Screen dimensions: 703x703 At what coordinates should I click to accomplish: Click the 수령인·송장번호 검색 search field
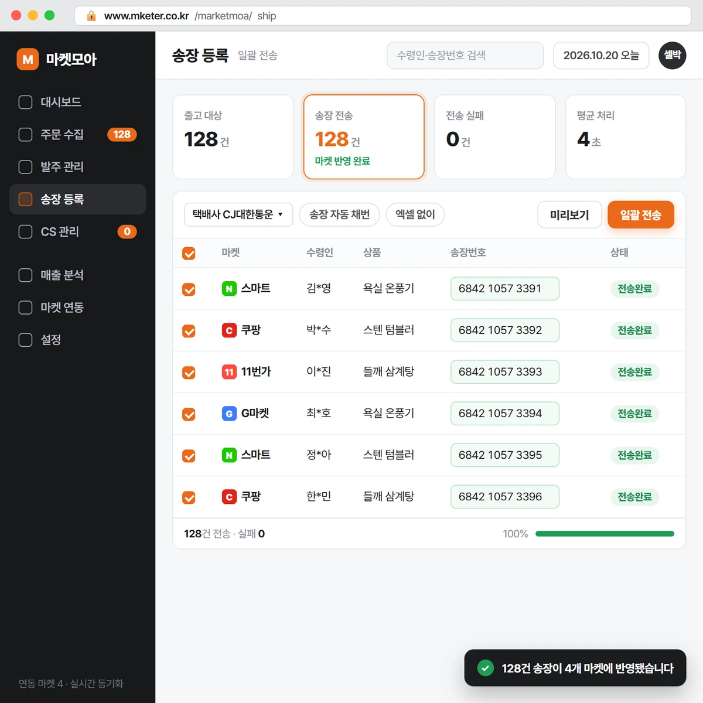click(x=465, y=56)
